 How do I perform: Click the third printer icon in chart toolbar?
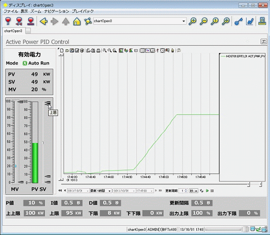click(x=98, y=50)
